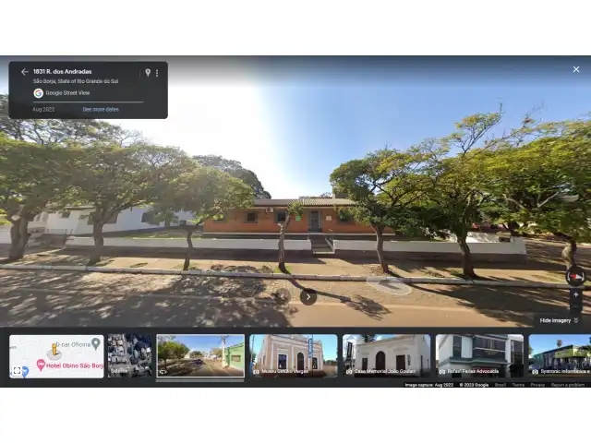
Task: Open the three-dot more options menu
Action: tap(157, 73)
